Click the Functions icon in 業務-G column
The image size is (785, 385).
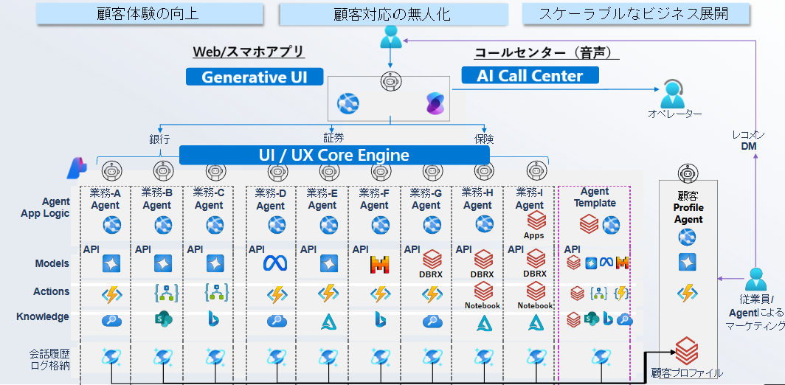(432, 295)
